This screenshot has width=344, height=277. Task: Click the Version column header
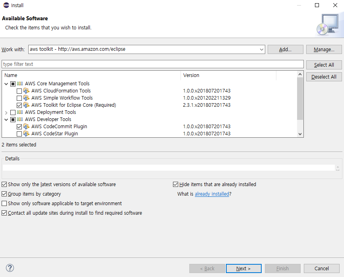coord(228,75)
